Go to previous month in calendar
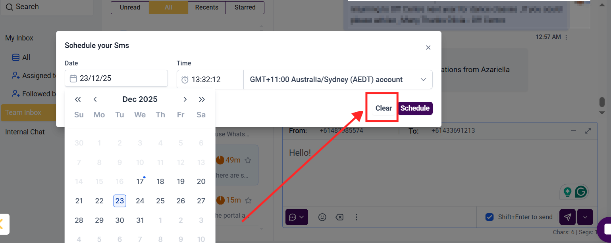The image size is (611, 243). (x=95, y=99)
